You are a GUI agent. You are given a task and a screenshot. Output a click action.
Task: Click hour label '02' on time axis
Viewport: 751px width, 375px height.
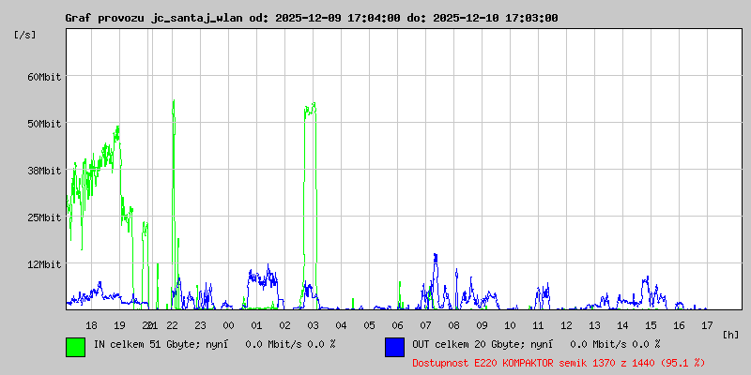click(285, 325)
